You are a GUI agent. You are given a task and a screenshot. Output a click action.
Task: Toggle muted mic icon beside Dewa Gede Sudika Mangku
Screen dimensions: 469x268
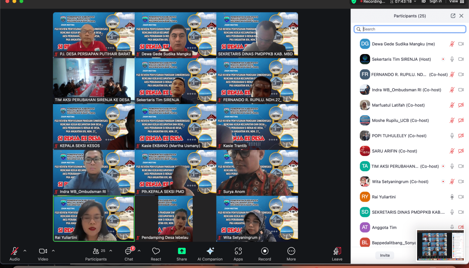pyautogui.click(x=452, y=44)
